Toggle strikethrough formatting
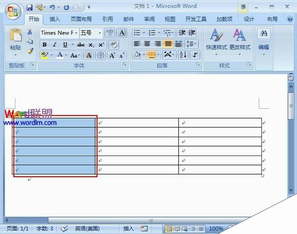The image size is (297, 234). (81, 45)
